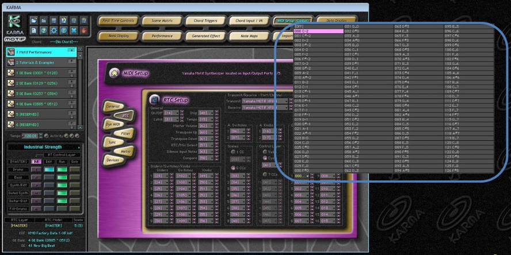Toggle Solo button for Synth Riff module
511x255 pixels.
75,185
